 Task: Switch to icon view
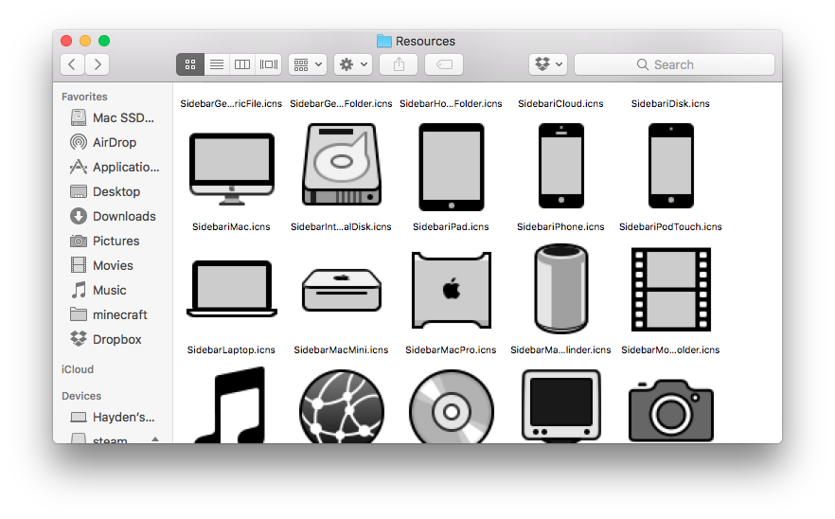click(190, 64)
